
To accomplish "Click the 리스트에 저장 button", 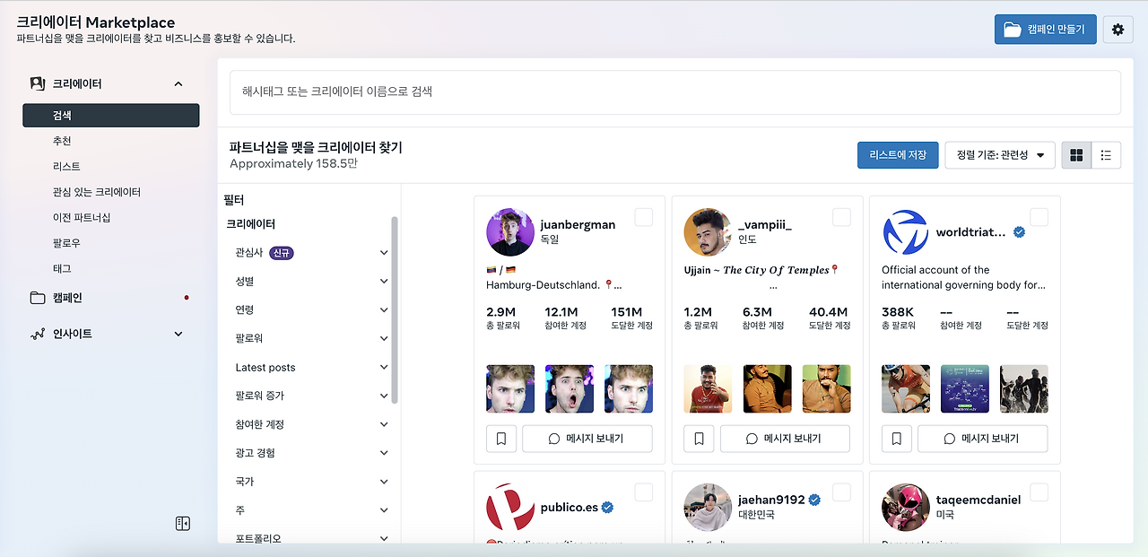I will 898,154.
